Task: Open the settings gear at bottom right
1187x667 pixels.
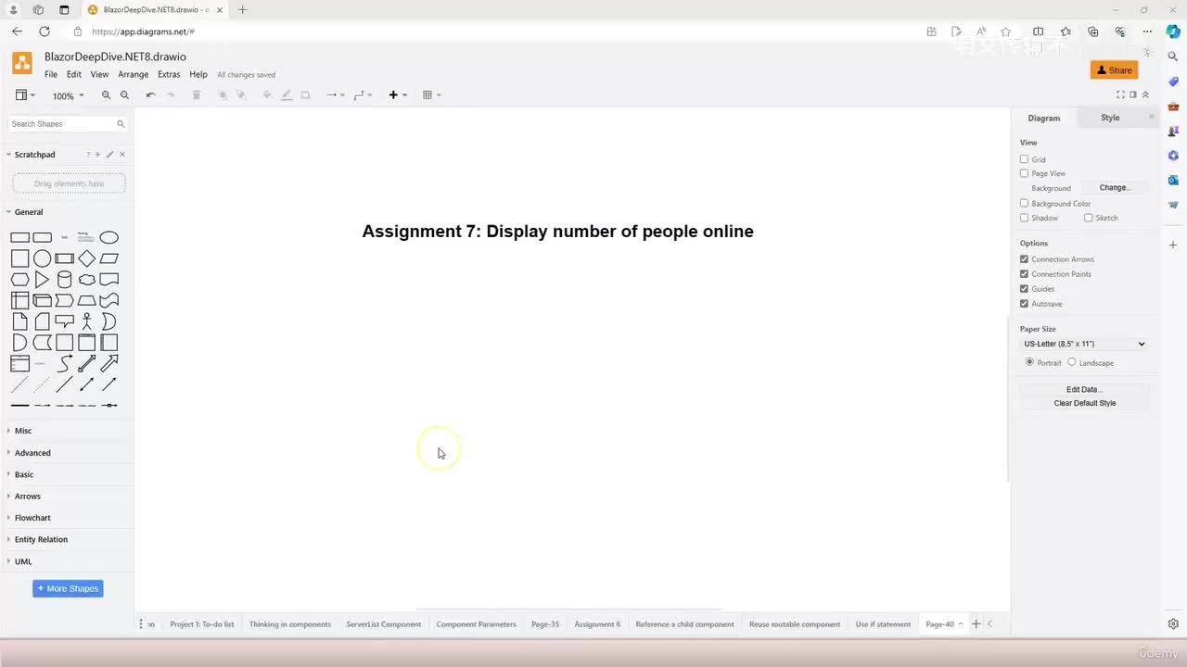Action: 1173,624
